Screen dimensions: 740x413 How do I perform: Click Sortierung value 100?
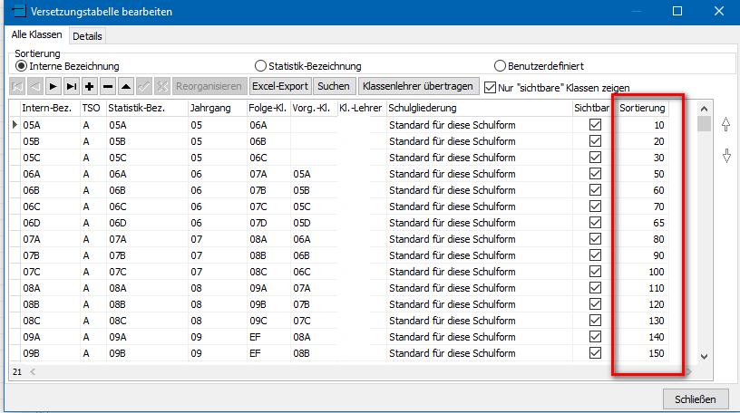pyautogui.click(x=643, y=272)
